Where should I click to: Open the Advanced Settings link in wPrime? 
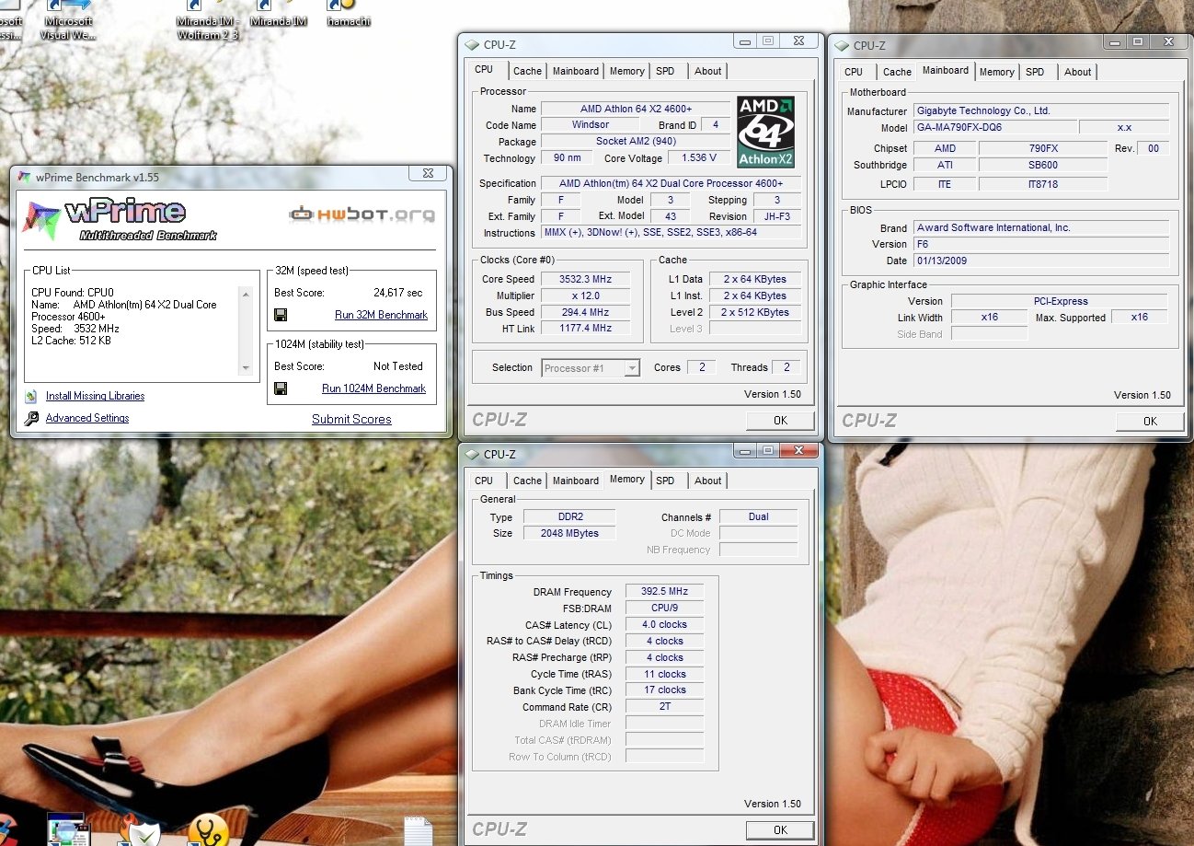click(87, 418)
